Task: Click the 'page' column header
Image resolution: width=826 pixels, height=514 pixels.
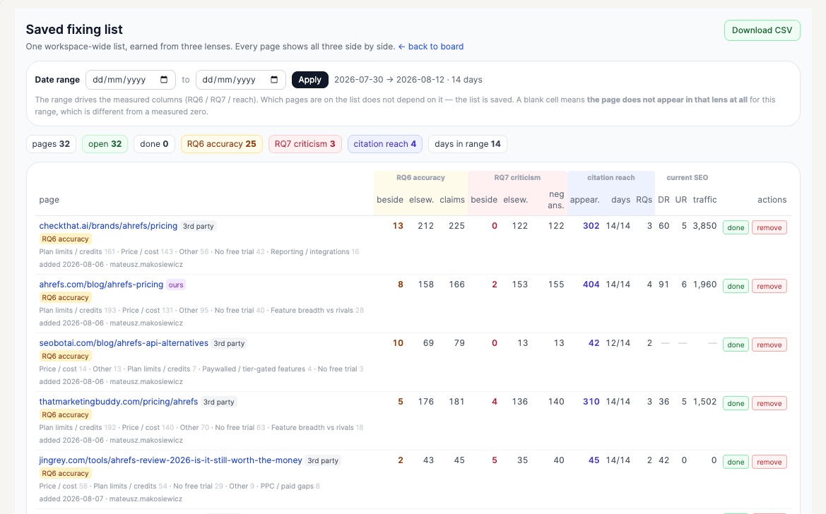Action: click(49, 200)
